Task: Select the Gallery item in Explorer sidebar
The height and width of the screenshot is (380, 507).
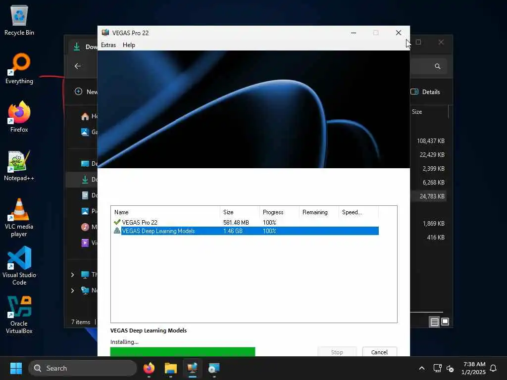Action: pos(89,132)
